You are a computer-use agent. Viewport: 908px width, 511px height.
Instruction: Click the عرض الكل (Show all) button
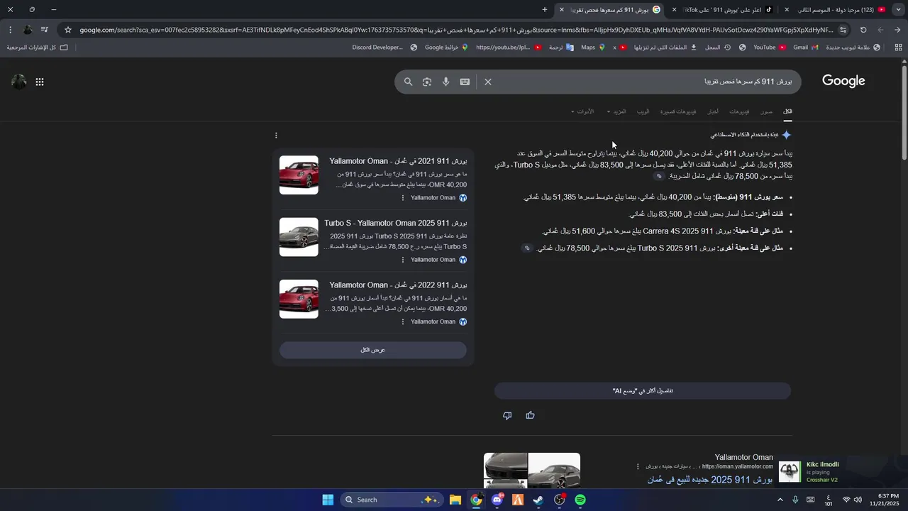tap(373, 350)
